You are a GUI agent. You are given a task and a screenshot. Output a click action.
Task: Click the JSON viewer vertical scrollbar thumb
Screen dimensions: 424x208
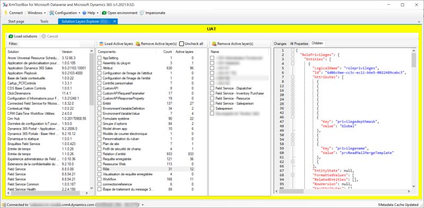pos(414,60)
